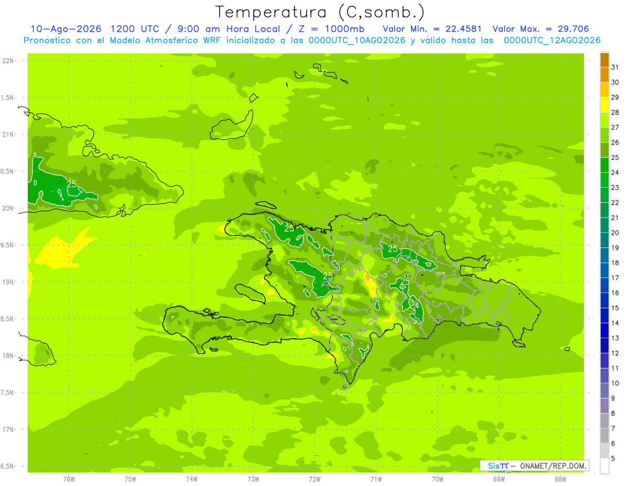Image resolution: width=629 pixels, height=486 pixels.
Task: Click the '69W' longitude label
Action: pos(499,479)
